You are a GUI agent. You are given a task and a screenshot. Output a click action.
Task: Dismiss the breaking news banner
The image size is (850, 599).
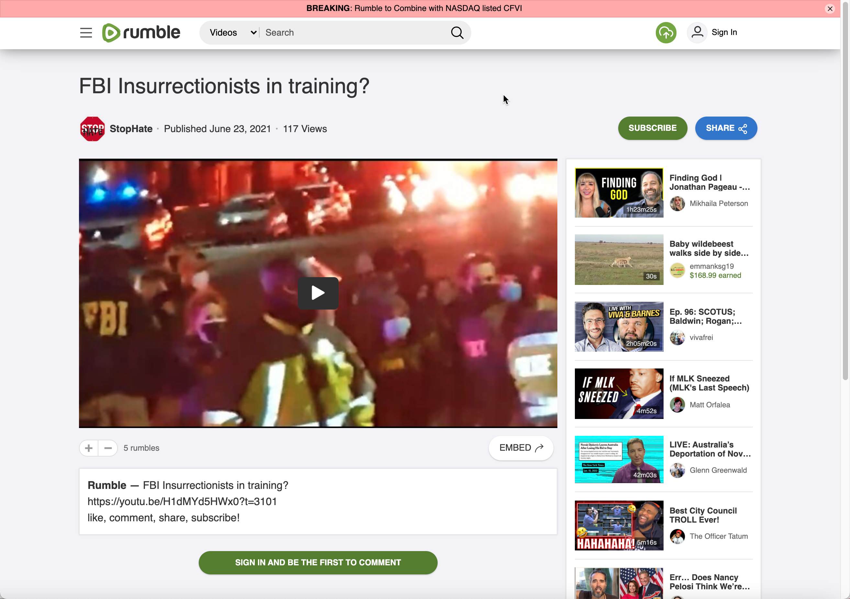pos(830,8)
